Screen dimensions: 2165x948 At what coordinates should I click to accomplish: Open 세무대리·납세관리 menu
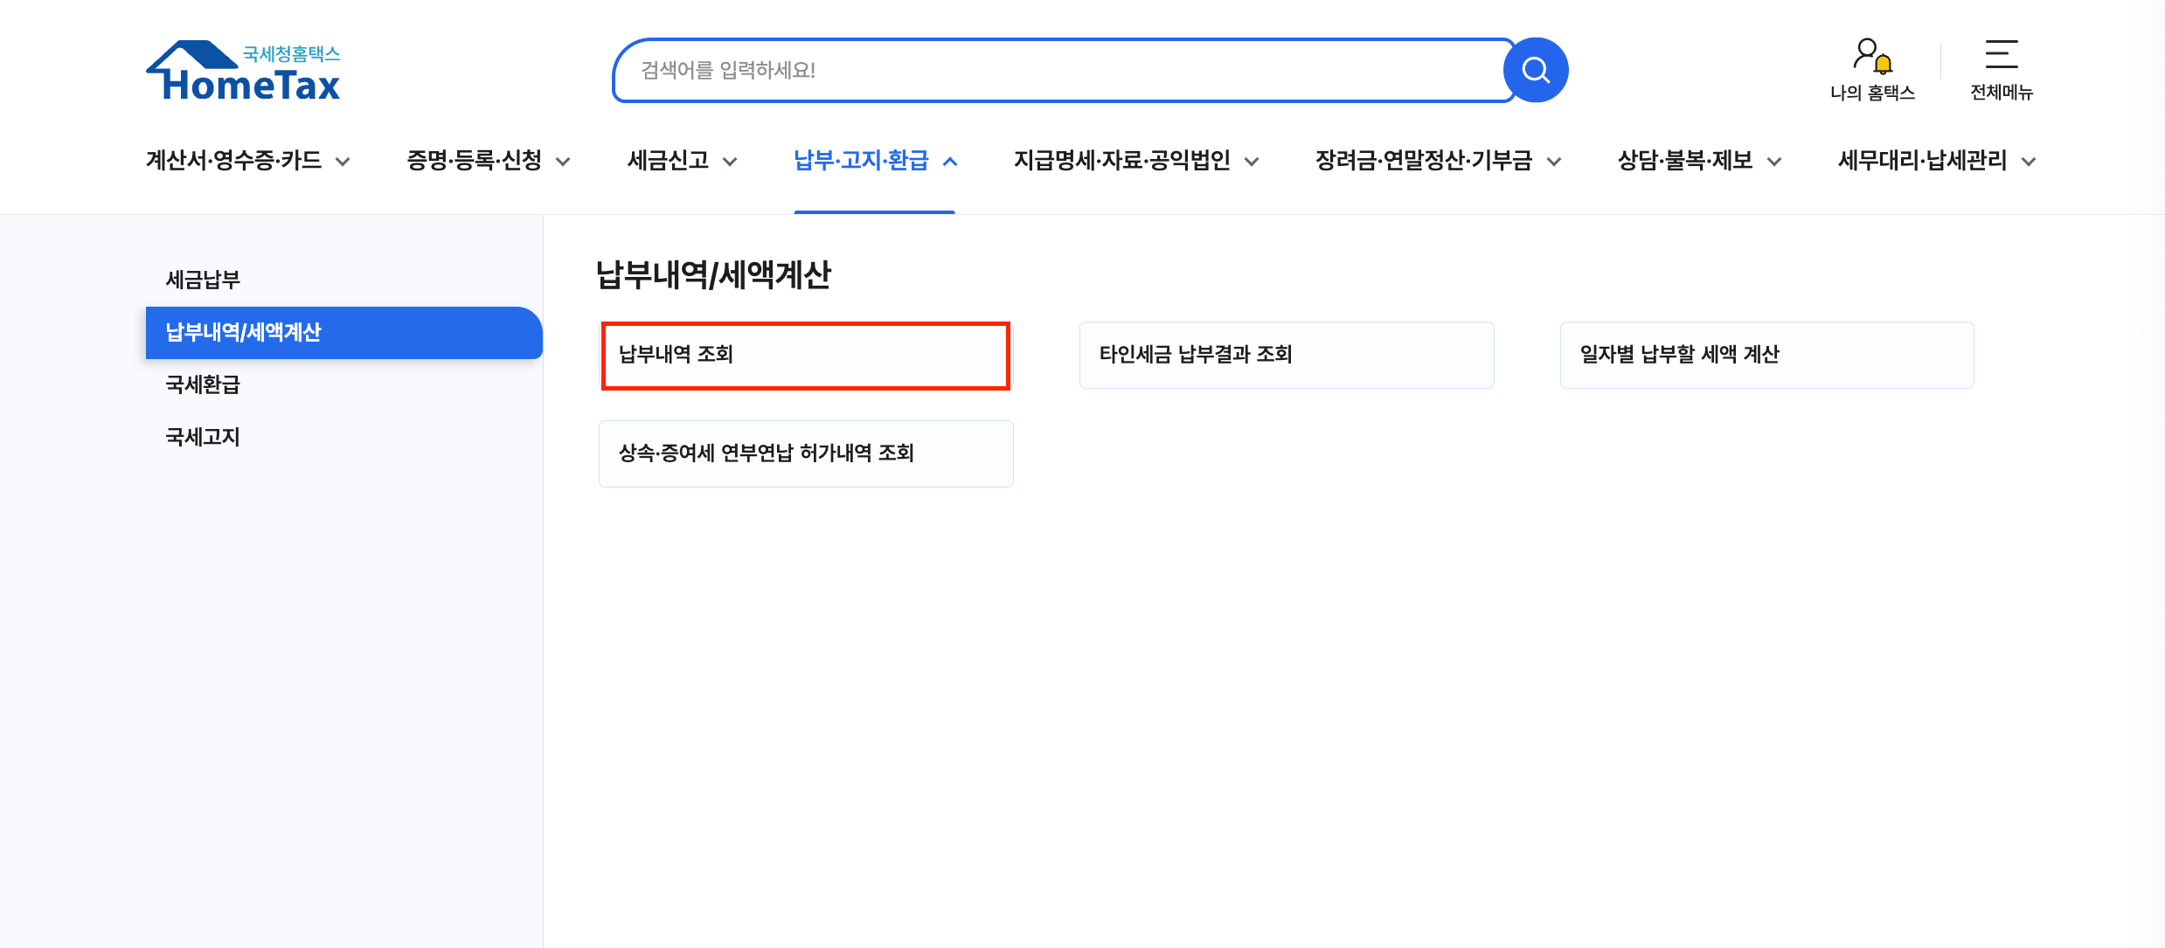1922,161
